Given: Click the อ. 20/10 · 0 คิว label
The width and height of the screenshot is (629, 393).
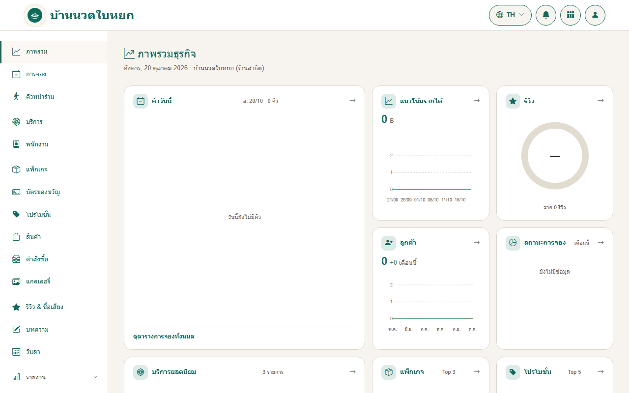Looking at the screenshot, I should coord(260,101).
